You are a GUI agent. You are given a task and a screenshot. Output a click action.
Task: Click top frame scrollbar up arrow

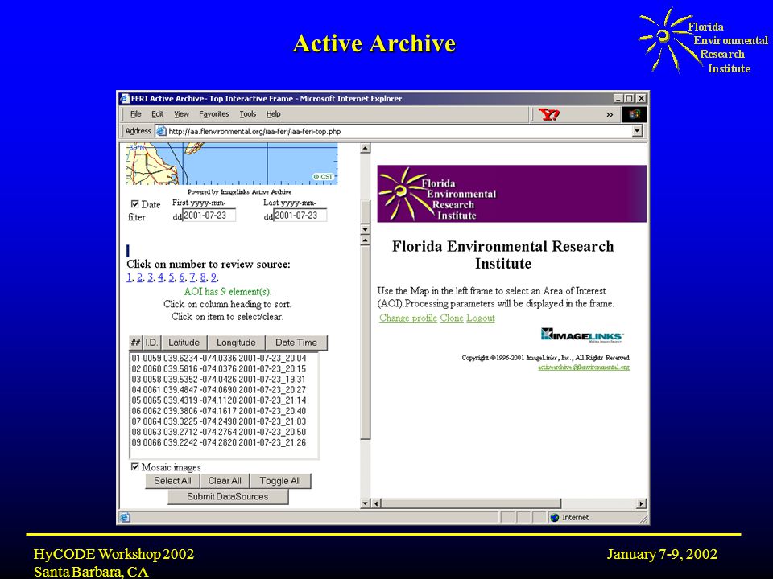(x=366, y=148)
